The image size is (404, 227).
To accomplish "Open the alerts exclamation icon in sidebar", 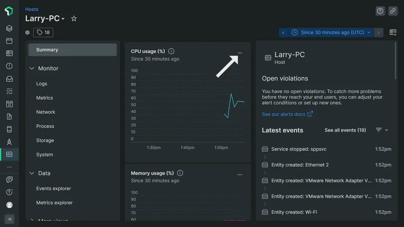I will pyautogui.click(x=9, y=66).
